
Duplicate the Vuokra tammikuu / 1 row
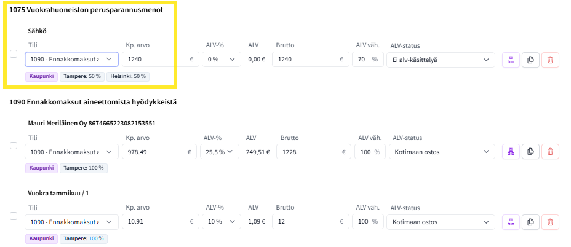click(530, 221)
